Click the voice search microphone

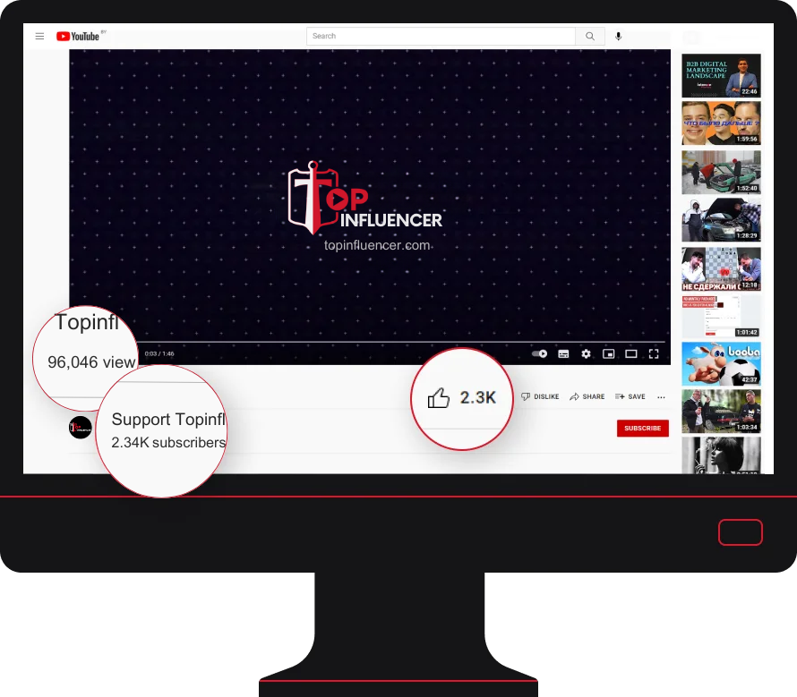(618, 36)
